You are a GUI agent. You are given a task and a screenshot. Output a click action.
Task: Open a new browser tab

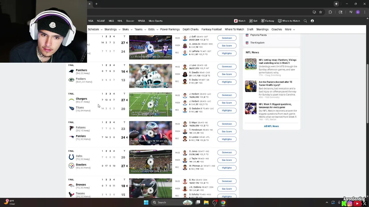(96, 4)
